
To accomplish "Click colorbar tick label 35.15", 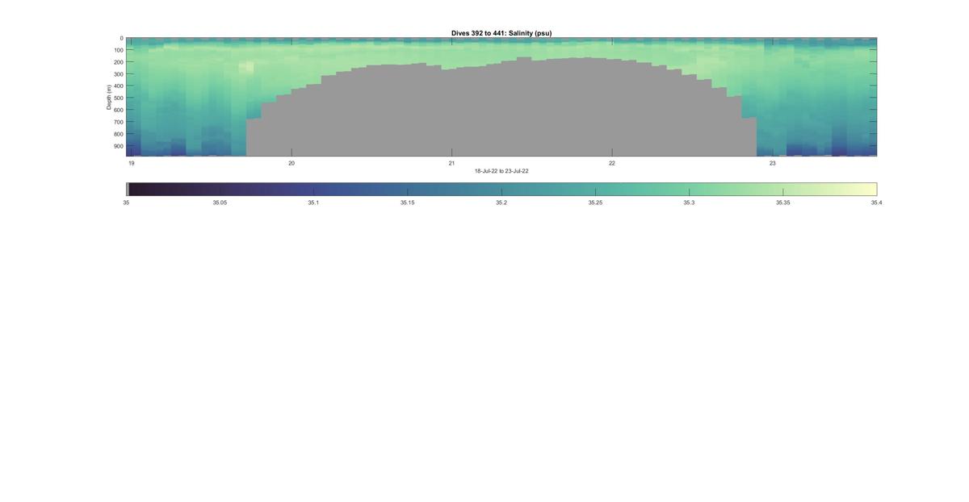I will click(x=407, y=203).
